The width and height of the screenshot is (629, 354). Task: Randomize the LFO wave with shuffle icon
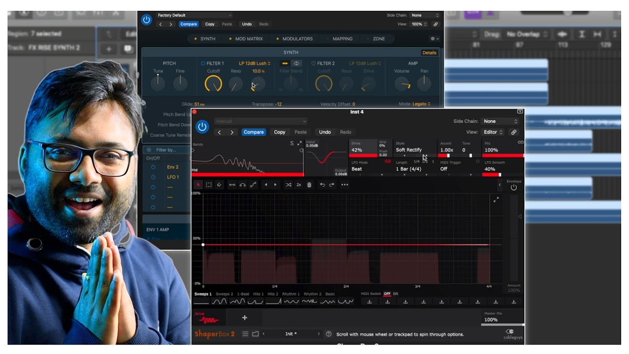pos(288,185)
